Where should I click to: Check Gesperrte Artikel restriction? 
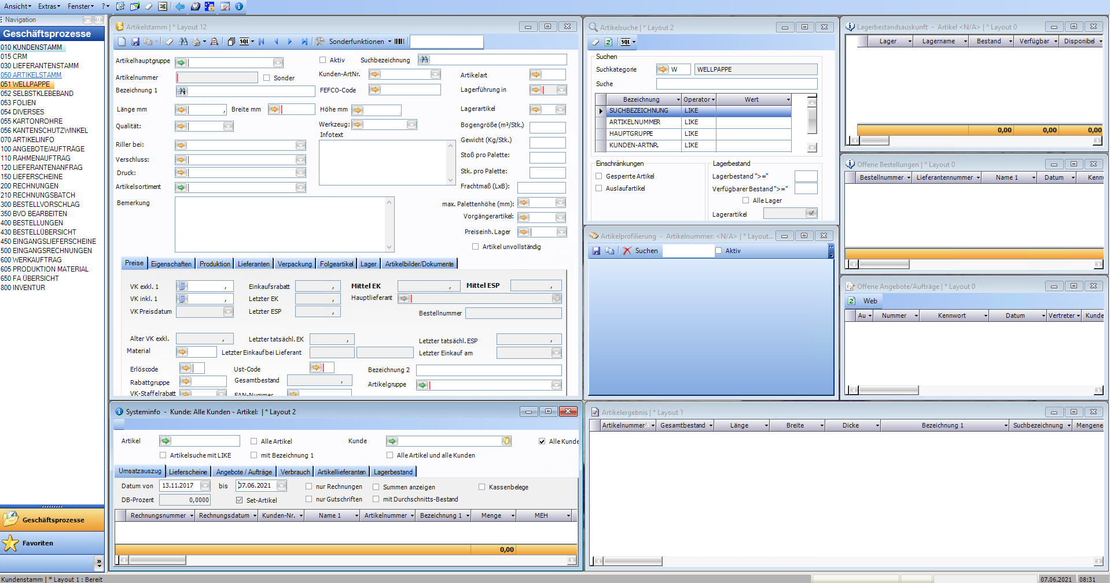[x=599, y=176]
